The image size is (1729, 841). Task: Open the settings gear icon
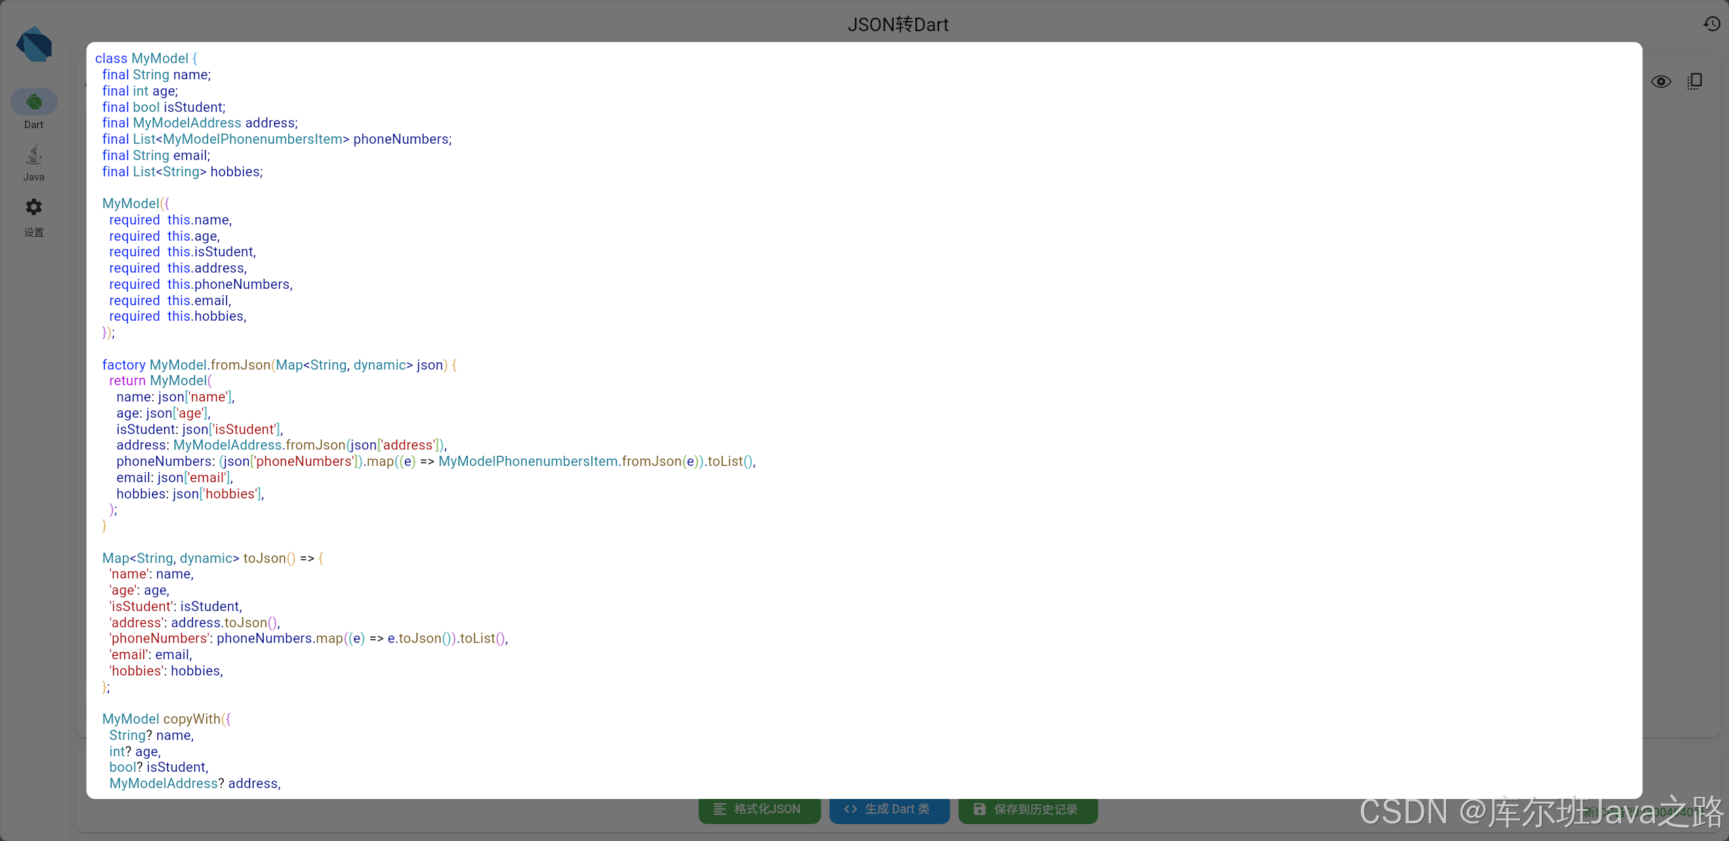pos(34,207)
